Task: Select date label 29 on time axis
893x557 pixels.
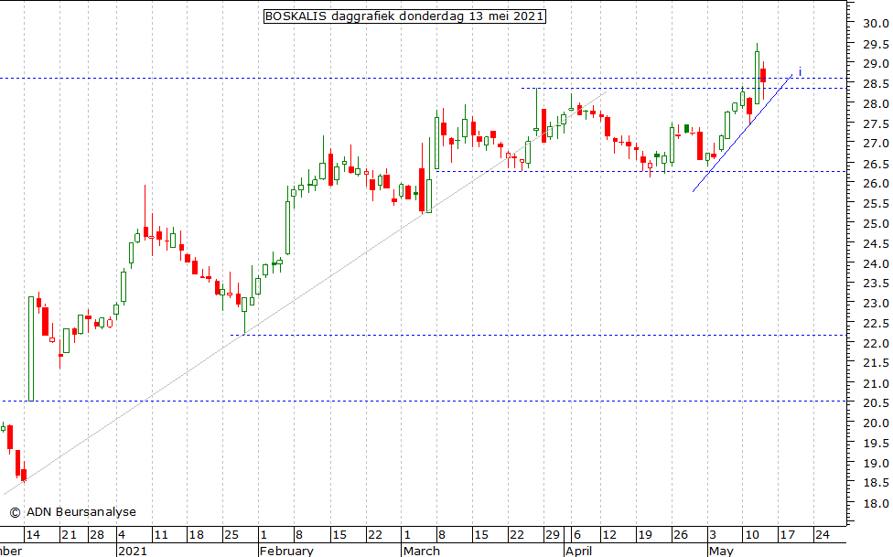Action: pos(553,535)
